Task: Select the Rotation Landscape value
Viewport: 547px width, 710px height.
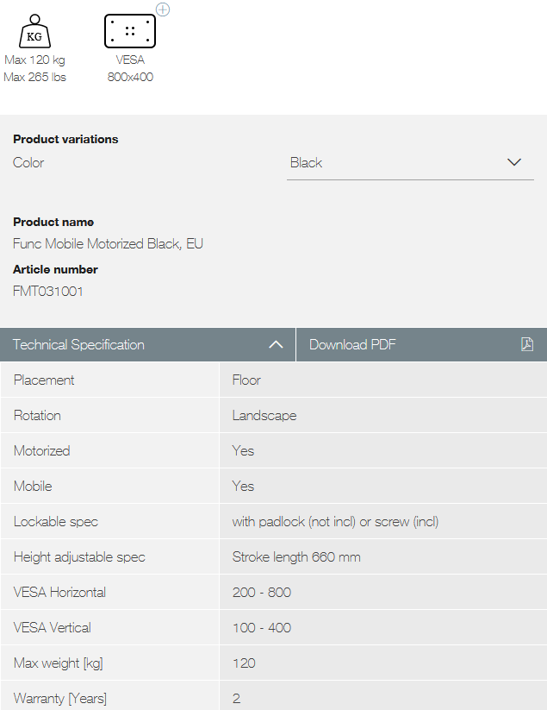Action: pyautogui.click(x=264, y=415)
